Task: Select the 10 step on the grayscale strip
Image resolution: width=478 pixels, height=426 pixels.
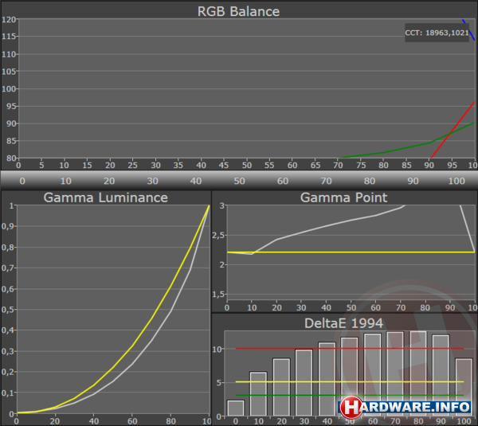Action: 66,181
